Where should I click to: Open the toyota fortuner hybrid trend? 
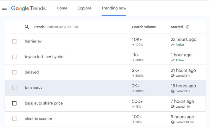44,57
